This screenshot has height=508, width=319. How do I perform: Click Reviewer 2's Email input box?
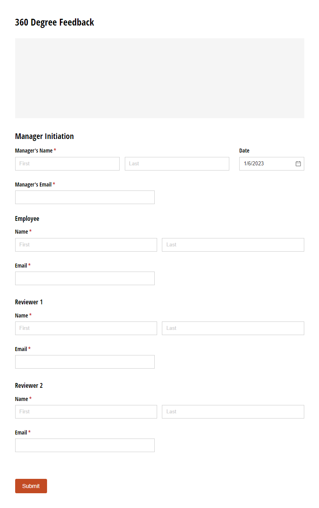pyautogui.click(x=85, y=445)
